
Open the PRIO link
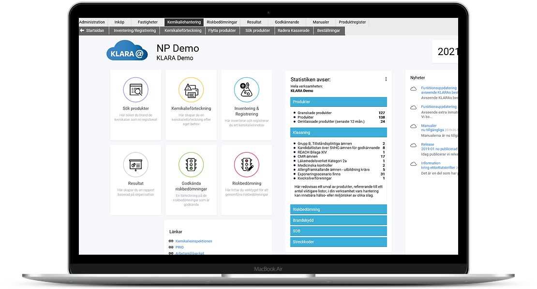coord(179,247)
